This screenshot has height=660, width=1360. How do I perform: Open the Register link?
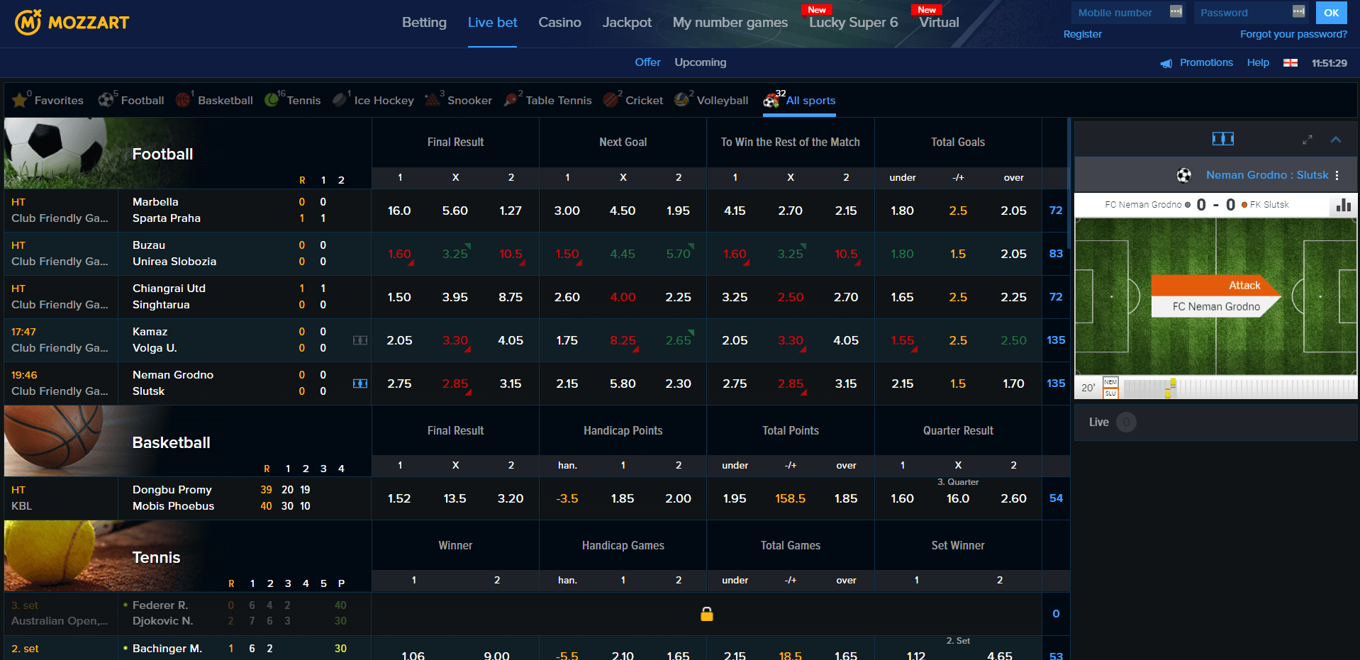tap(1082, 34)
